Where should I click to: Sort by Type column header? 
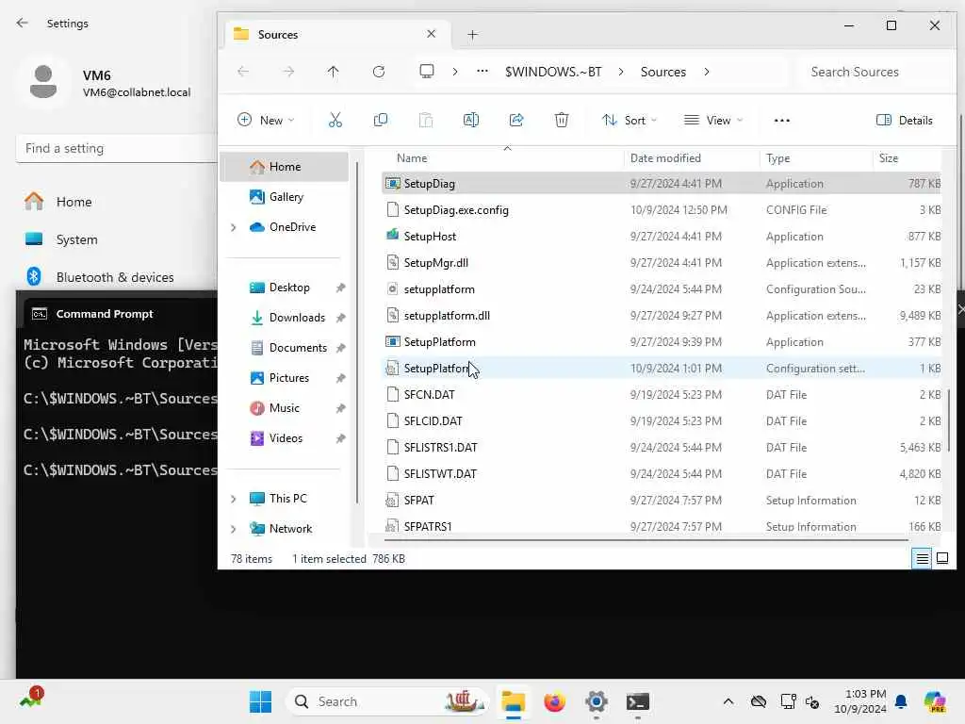816,158
